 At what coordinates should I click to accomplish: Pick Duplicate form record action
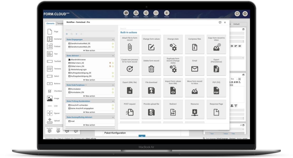coord(173,66)
